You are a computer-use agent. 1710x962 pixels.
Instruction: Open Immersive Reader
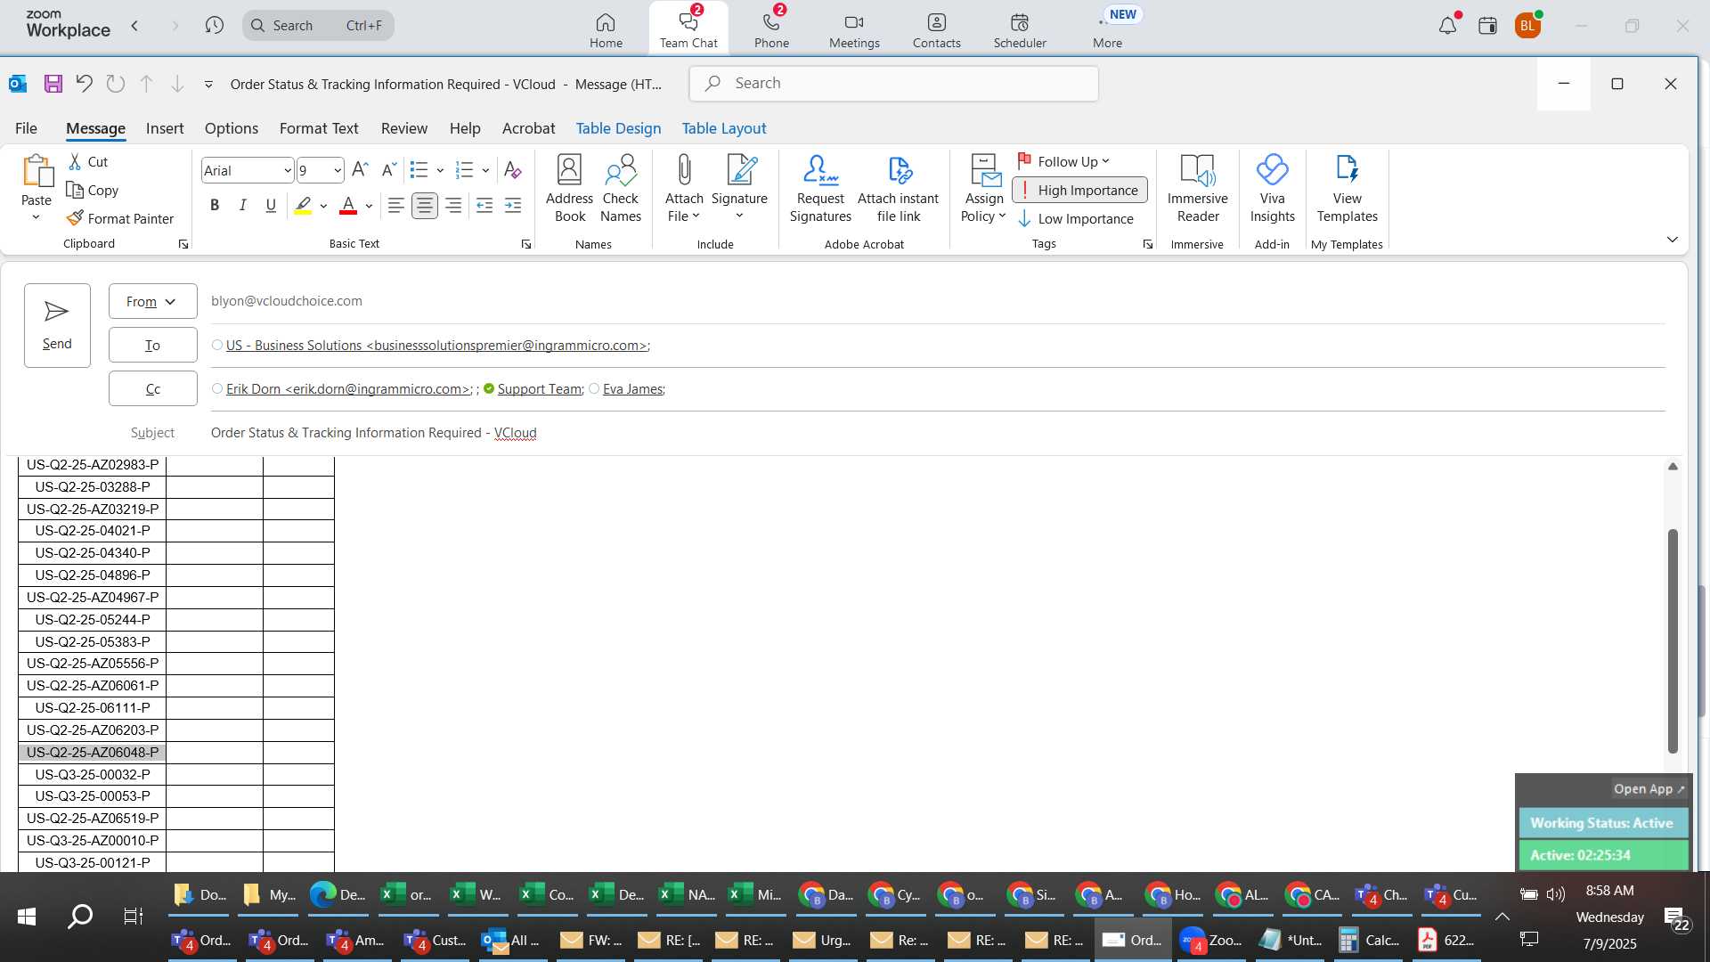1198,189
